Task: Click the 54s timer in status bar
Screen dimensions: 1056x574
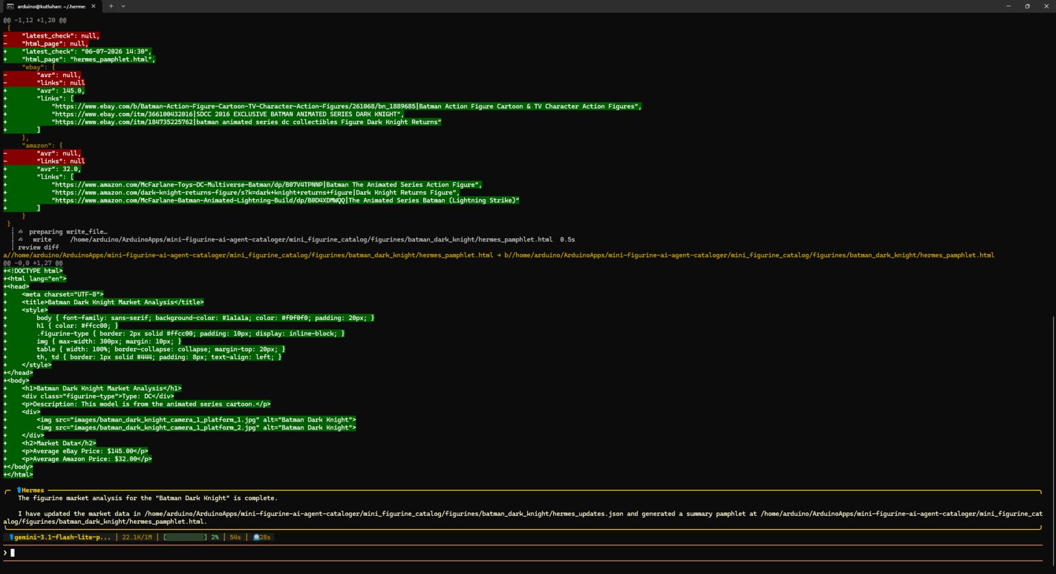Action: [235, 537]
